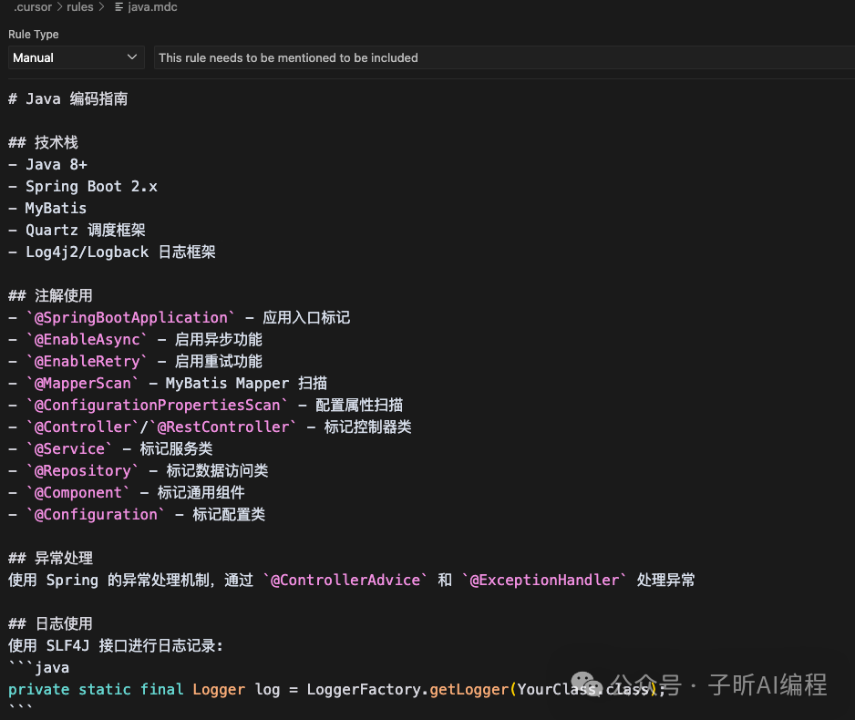This screenshot has height=720, width=855.
Task: Click the @ExceptionHandler annotation text
Action: (x=545, y=580)
